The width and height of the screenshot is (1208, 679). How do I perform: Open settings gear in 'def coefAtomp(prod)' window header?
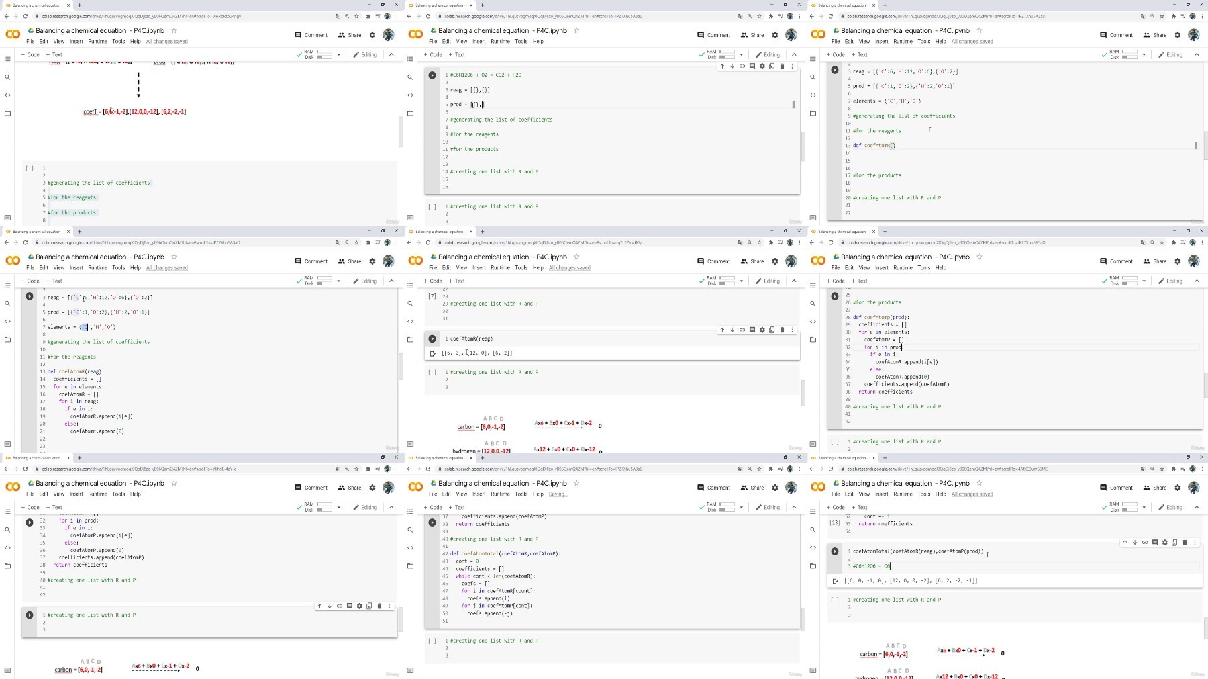[1178, 261]
